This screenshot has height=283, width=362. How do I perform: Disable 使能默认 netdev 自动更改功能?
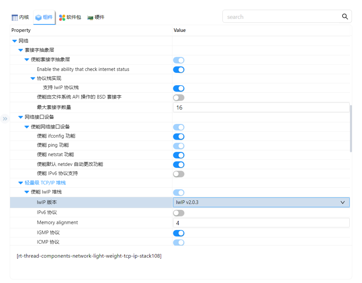pyautogui.click(x=179, y=164)
